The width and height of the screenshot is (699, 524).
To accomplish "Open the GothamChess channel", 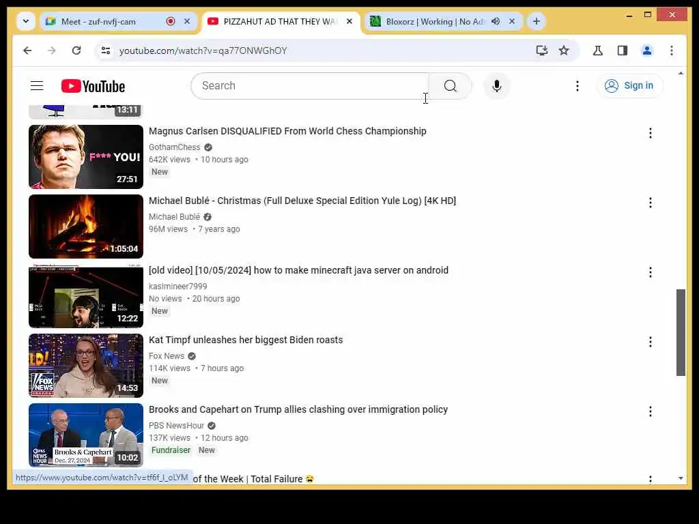I will tap(174, 147).
